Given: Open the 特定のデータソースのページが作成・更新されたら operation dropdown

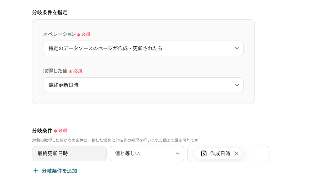Looking at the screenshot, I should (139, 48).
